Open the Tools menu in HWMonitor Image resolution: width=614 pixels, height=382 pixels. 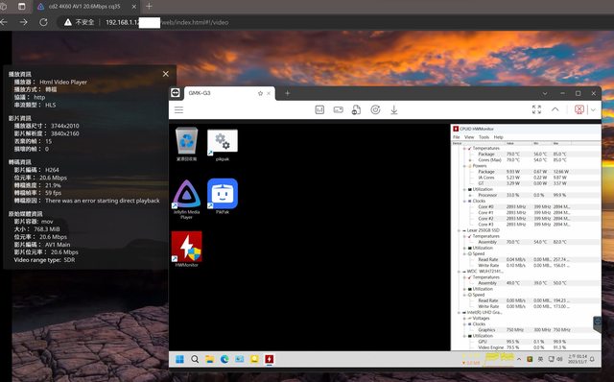click(484, 137)
